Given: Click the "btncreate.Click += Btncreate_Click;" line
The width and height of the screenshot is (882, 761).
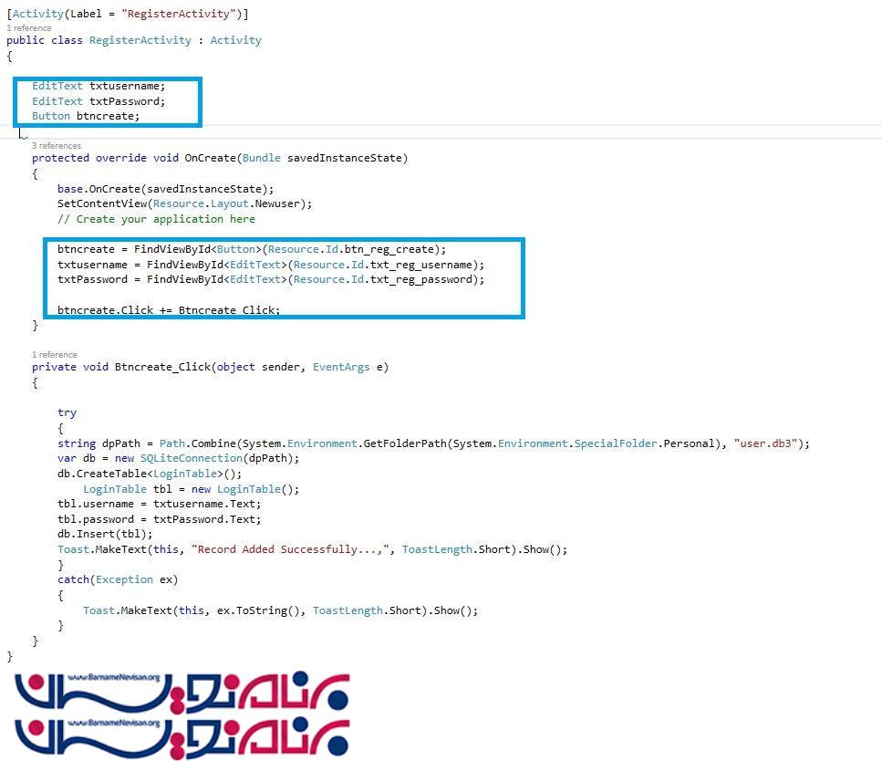Looking at the screenshot, I should tap(169, 309).
